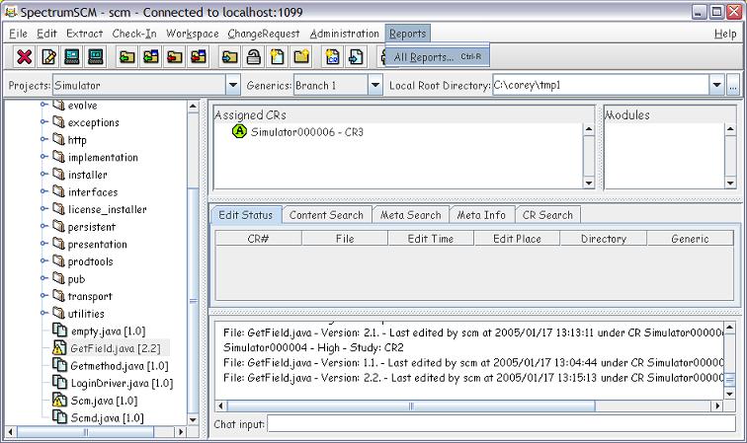Viewport: 747px width, 443px height.
Task: Click the Assigned CRs scroll down arrow
Action: (589, 184)
